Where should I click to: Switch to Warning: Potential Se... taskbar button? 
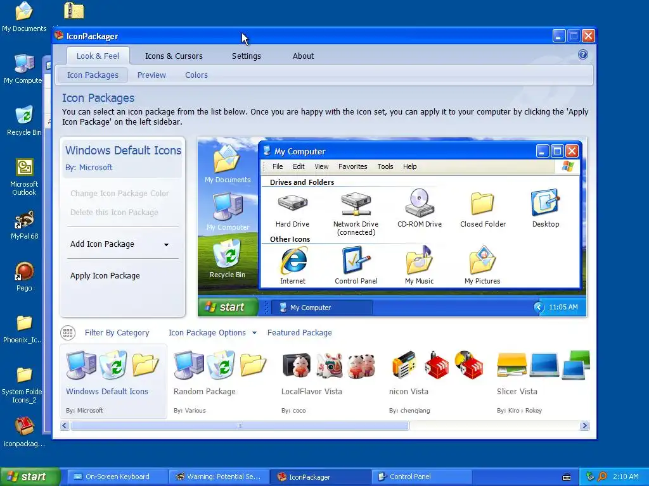tap(219, 477)
